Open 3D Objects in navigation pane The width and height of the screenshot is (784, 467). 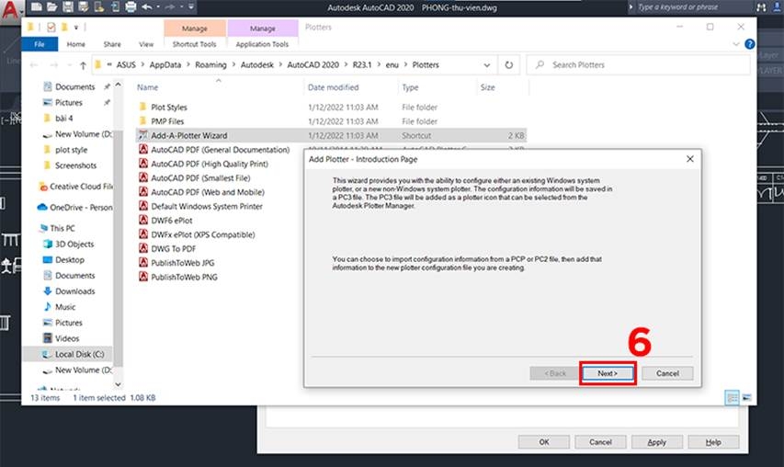tap(74, 244)
